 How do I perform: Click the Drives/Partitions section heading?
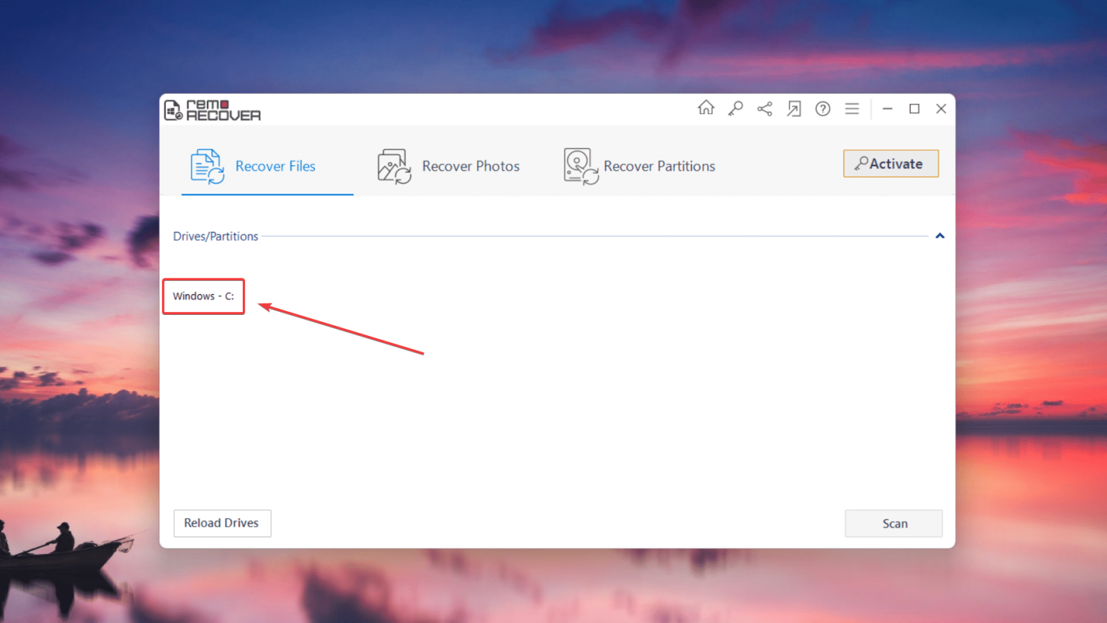pos(215,236)
